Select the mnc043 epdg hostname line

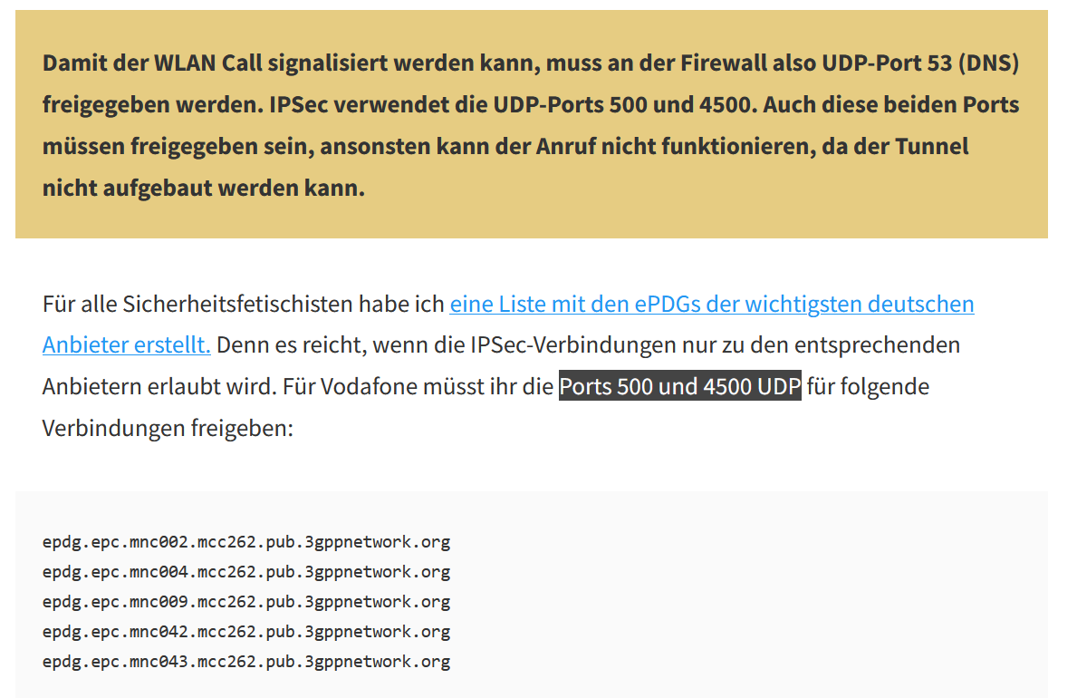(x=246, y=662)
